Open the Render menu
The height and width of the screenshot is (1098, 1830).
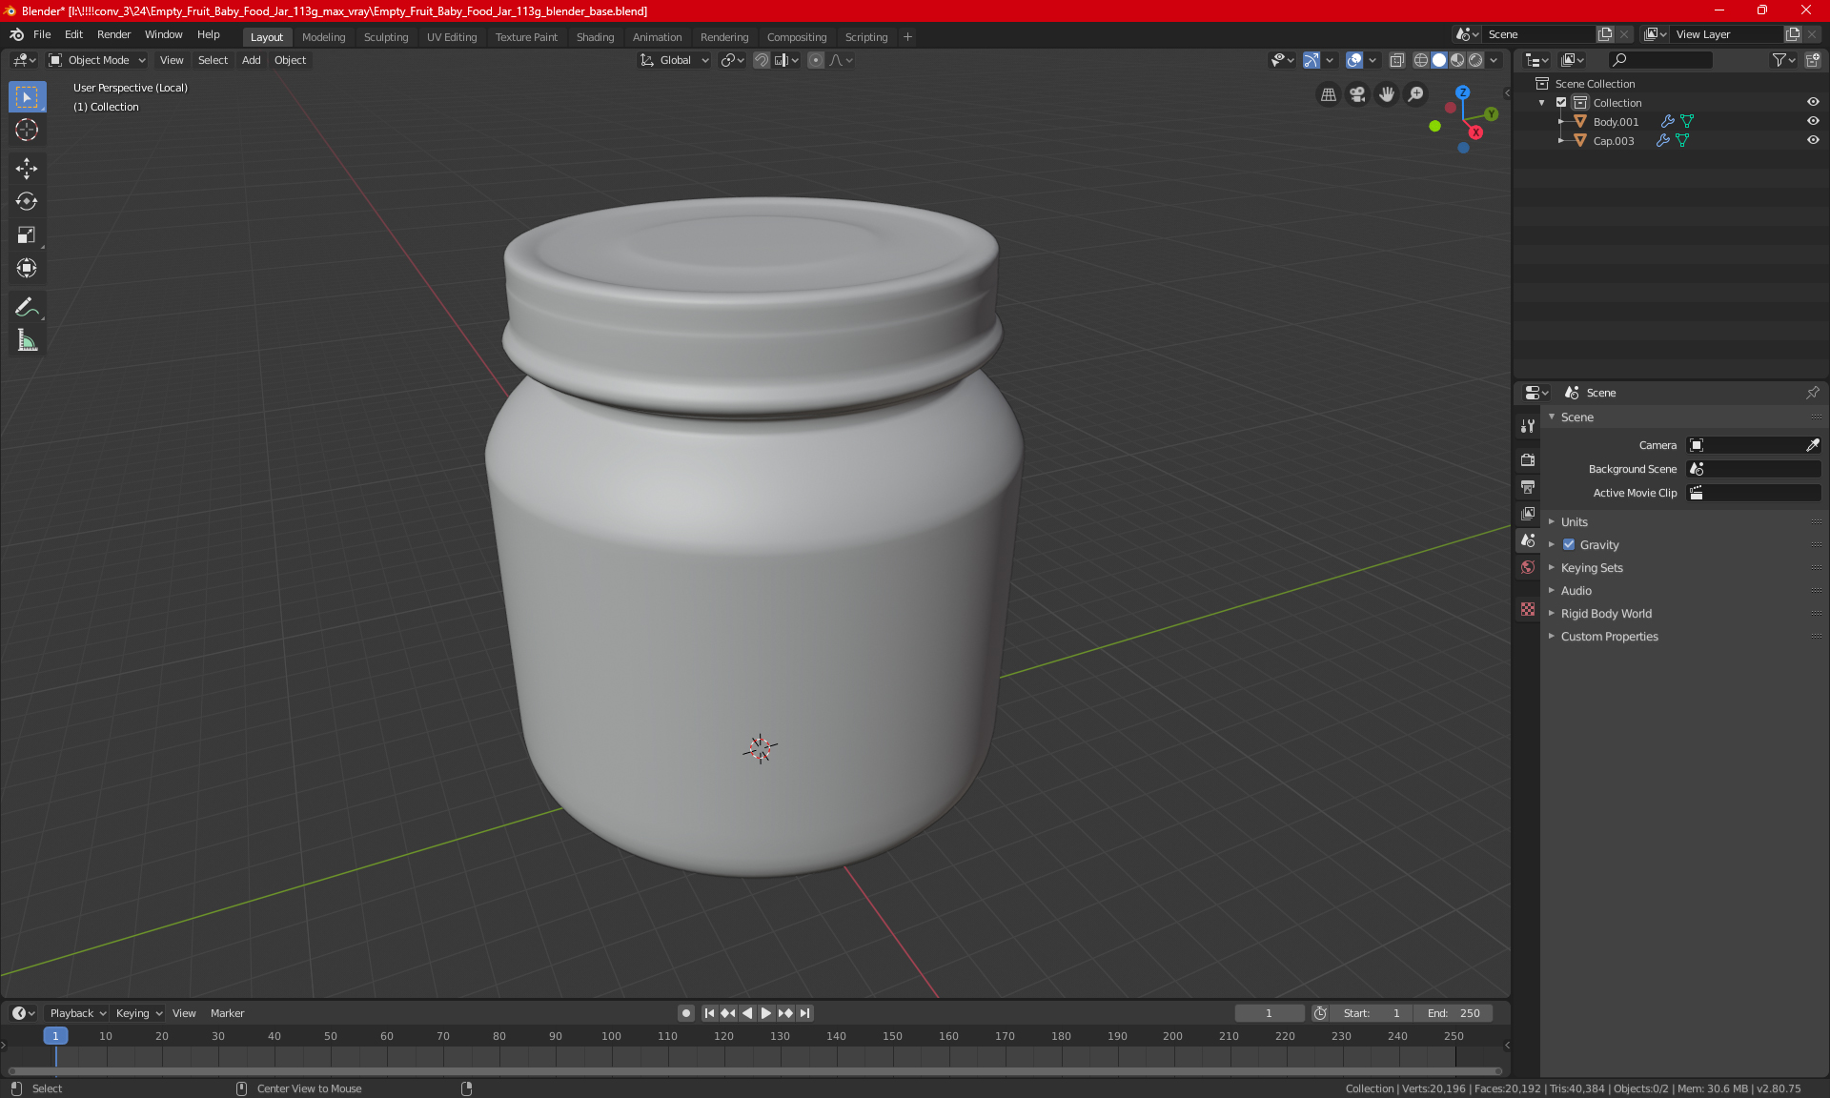click(x=113, y=34)
